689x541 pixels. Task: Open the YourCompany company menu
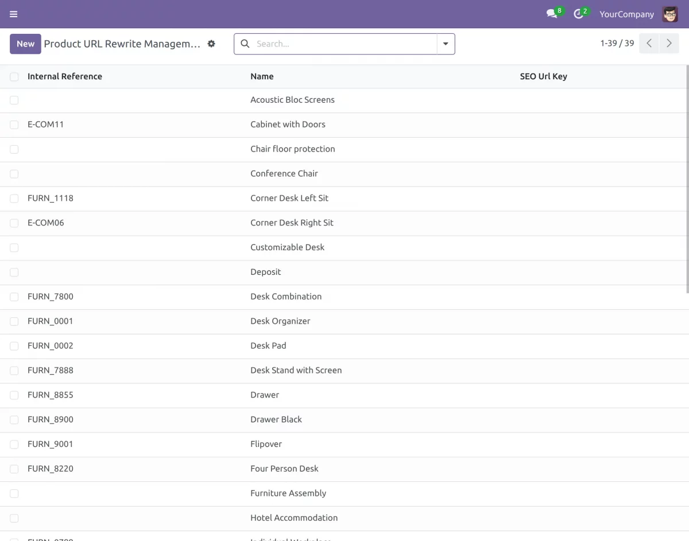click(x=626, y=14)
